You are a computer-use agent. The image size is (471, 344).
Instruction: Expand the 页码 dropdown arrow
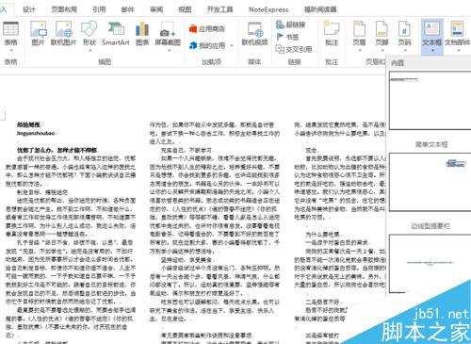tap(405, 50)
